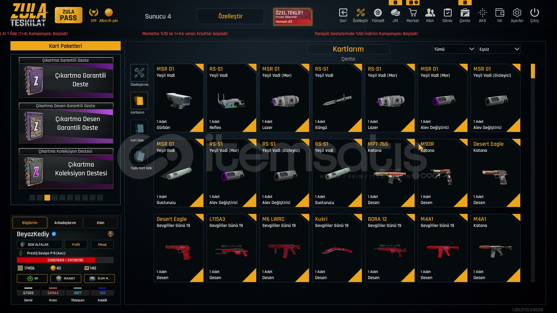
Task: Select the highlighted pack page indicator
Action: pyautogui.click(x=47, y=198)
